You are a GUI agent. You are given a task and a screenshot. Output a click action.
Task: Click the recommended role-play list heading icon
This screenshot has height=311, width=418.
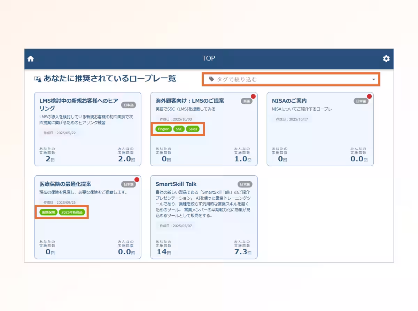38,79
